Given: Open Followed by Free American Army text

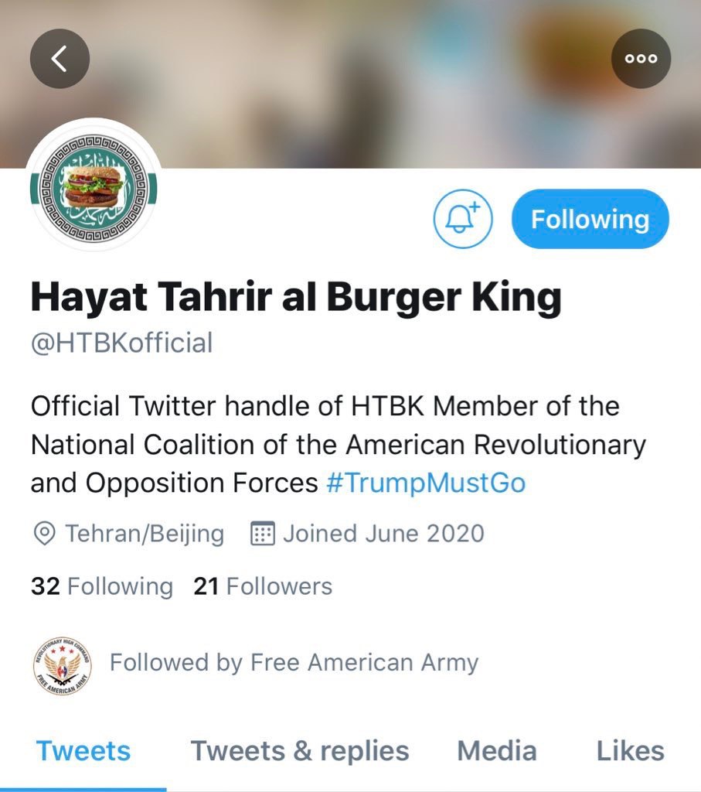Looking at the screenshot, I should 294,662.
